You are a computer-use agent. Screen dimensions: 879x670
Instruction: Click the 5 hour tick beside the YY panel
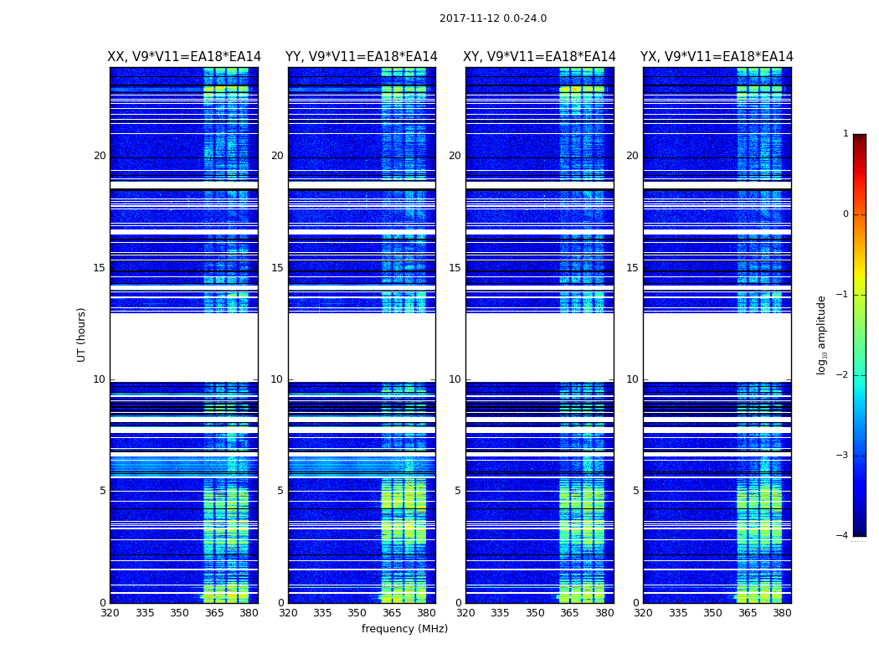(280, 491)
